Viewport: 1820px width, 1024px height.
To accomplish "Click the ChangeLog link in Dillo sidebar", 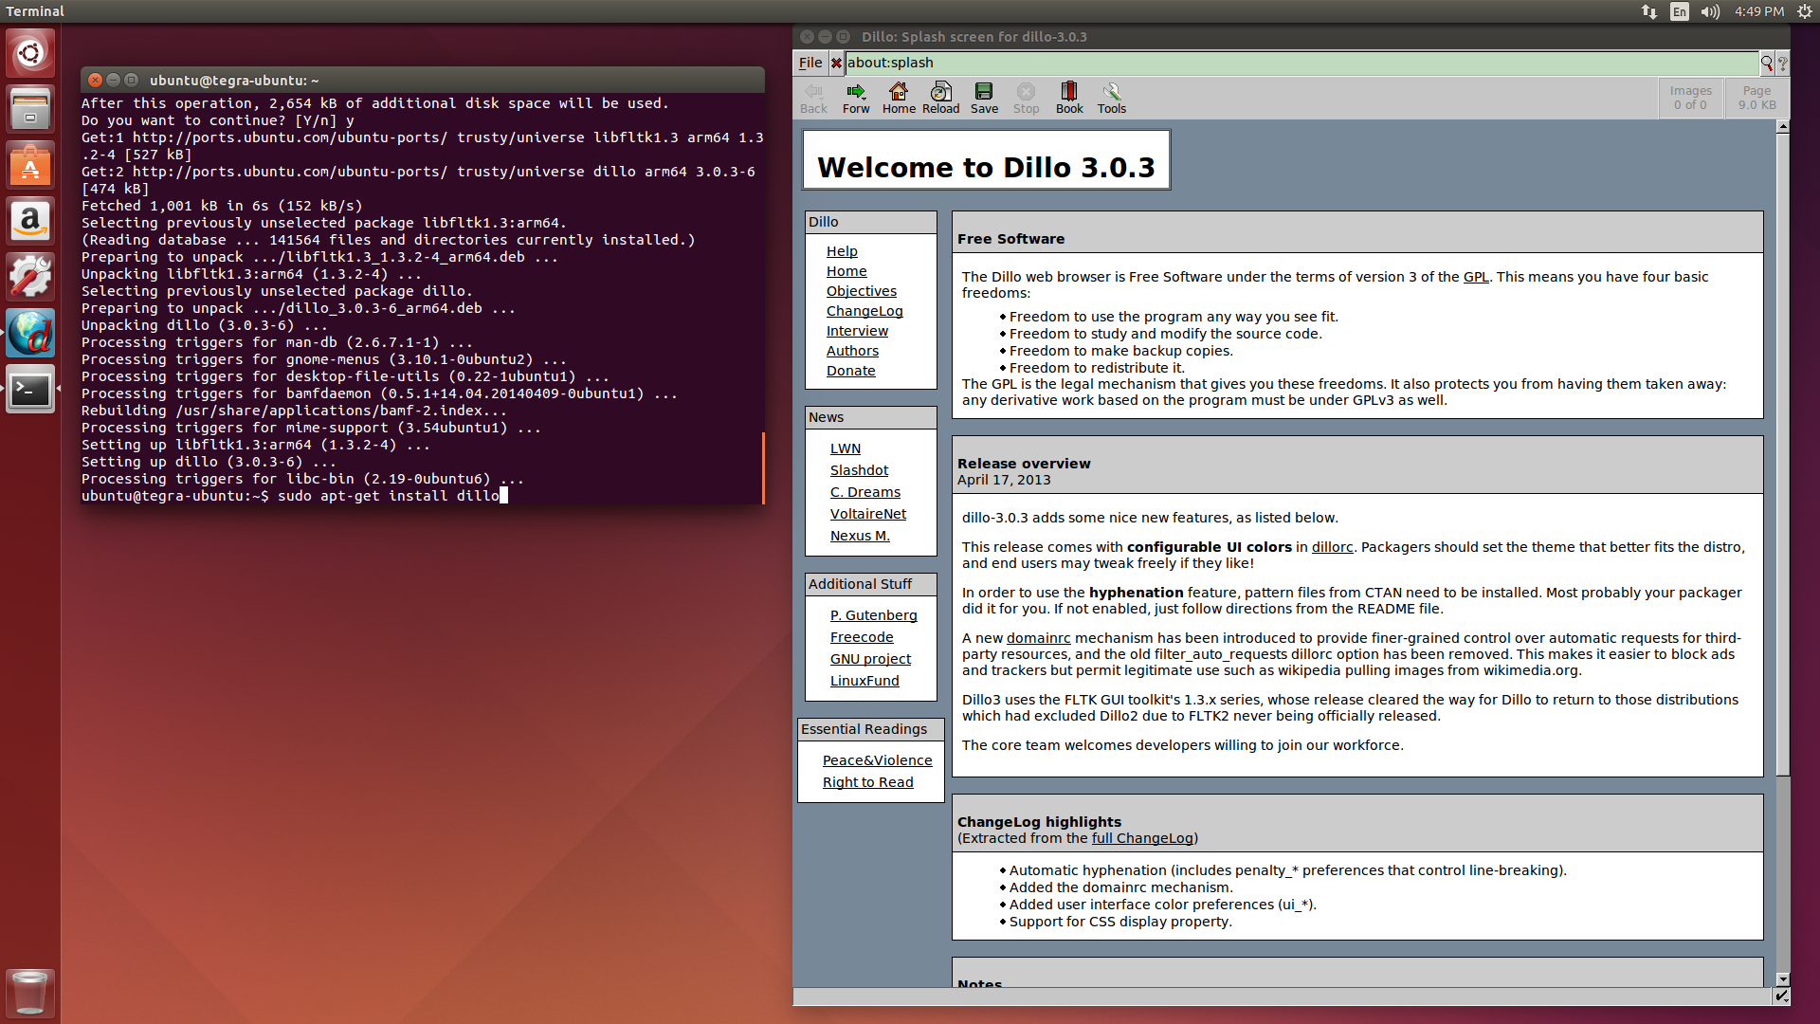I will (x=864, y=311).
